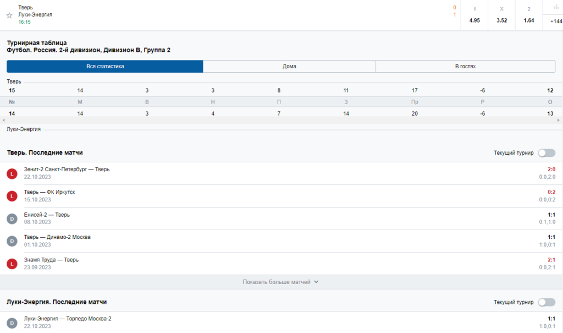Click the grey D badge for Торпедо Москва-2 match
563x333 pixels.
click(x=12, y=323)
